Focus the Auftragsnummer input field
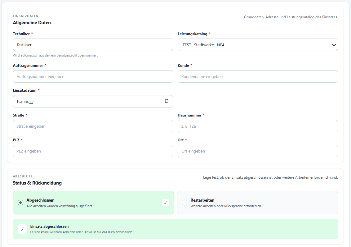 click(93, 76)
